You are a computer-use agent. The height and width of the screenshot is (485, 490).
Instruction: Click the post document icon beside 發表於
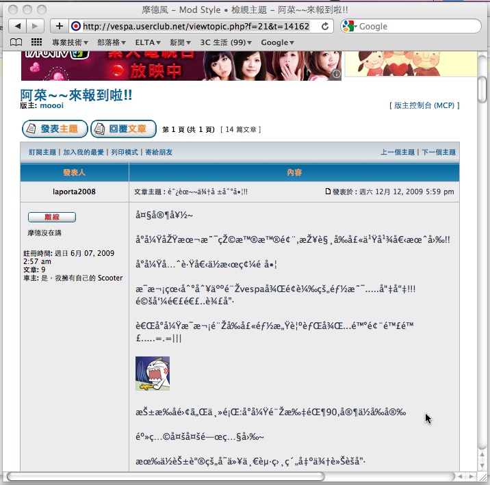(328, 192)
